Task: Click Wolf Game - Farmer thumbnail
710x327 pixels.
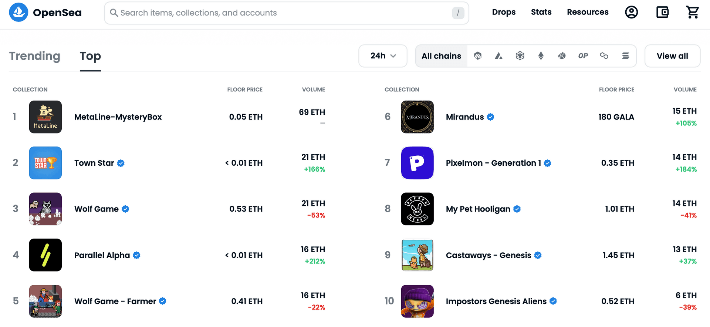Action: pos(45,301)
